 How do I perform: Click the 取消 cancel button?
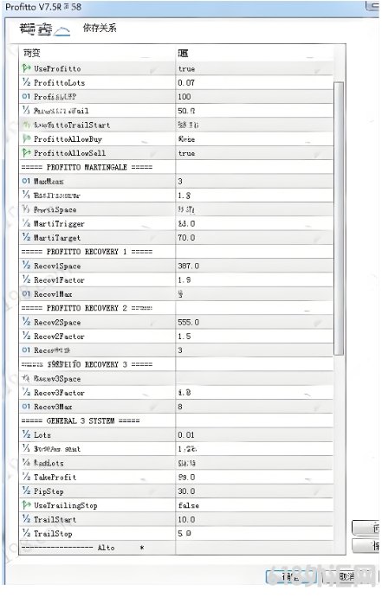(x=347, y=577)
